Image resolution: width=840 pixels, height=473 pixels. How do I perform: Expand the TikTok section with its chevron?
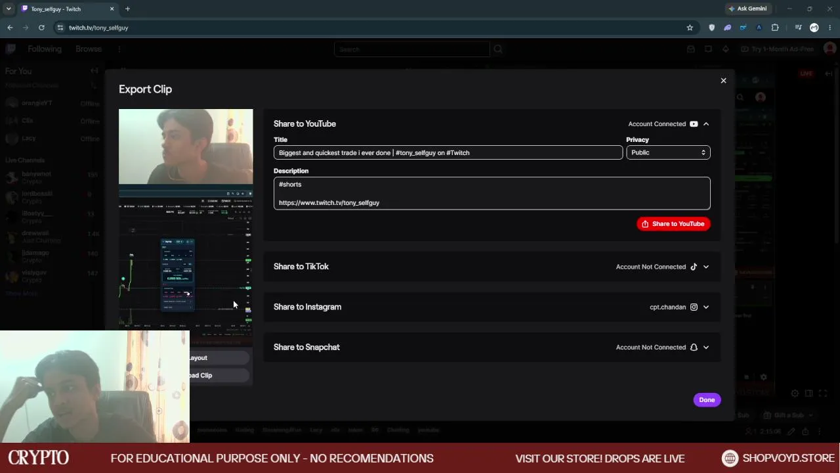(x=706, y=267)
